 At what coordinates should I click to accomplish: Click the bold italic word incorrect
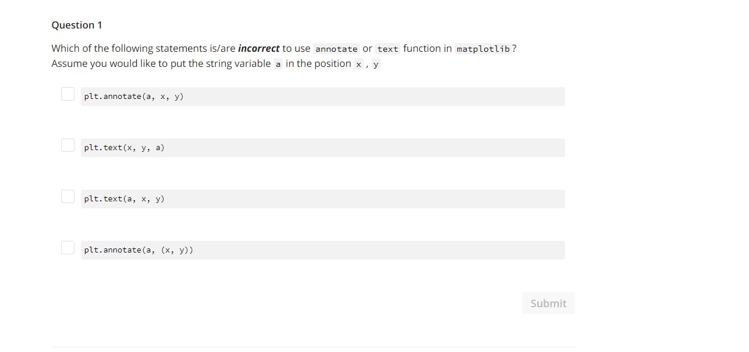(258, 48)
